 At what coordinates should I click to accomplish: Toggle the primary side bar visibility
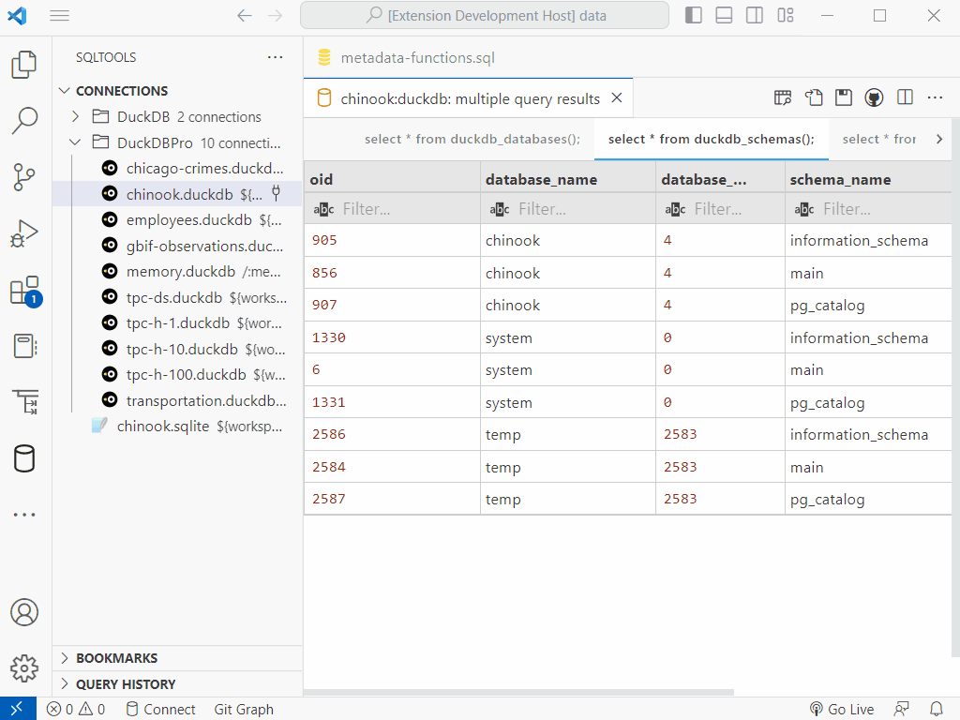tap(693, 16)
